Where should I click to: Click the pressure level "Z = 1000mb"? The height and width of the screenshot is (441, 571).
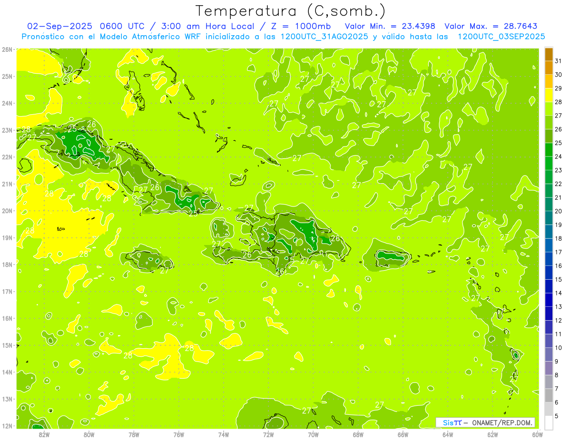[301, 26]
